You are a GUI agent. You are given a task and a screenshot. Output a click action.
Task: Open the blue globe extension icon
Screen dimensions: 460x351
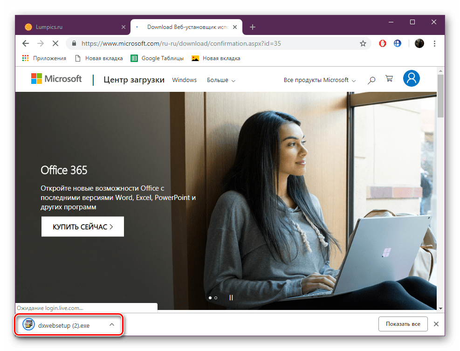point(398,43)
